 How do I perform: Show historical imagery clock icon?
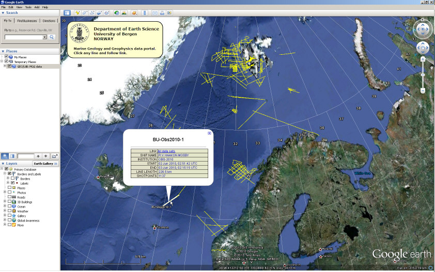coord(117,13)
